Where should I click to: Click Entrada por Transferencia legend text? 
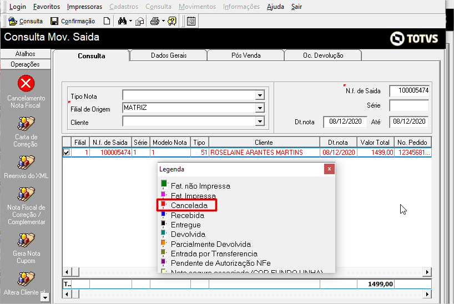point(214,254)
